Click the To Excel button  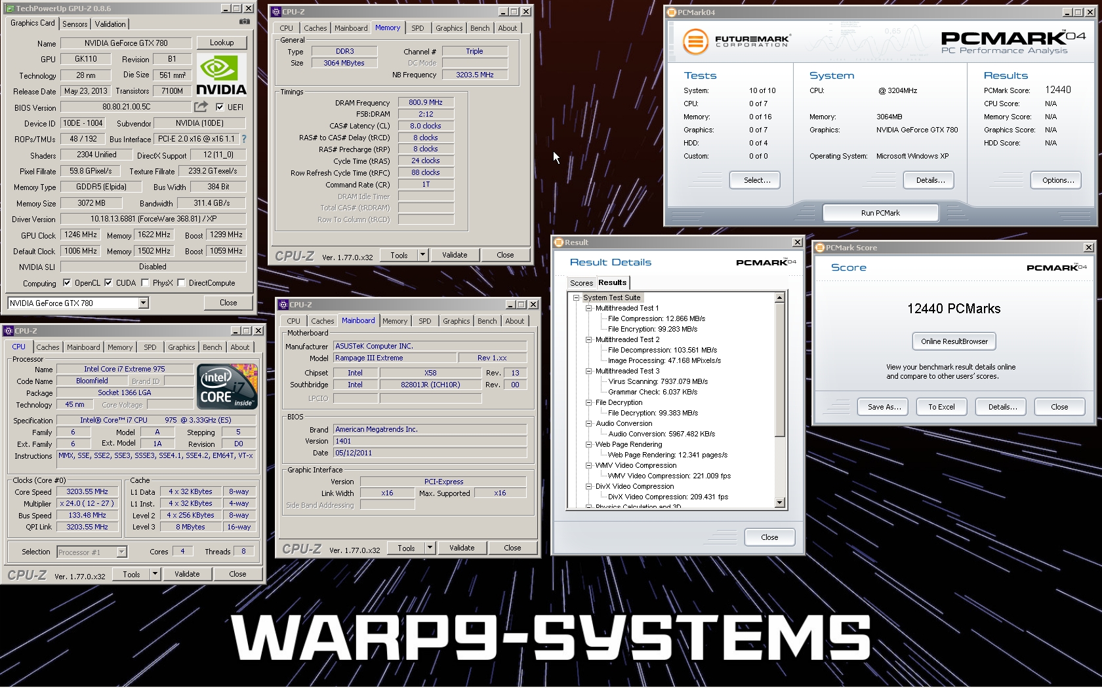coord(941,407)
